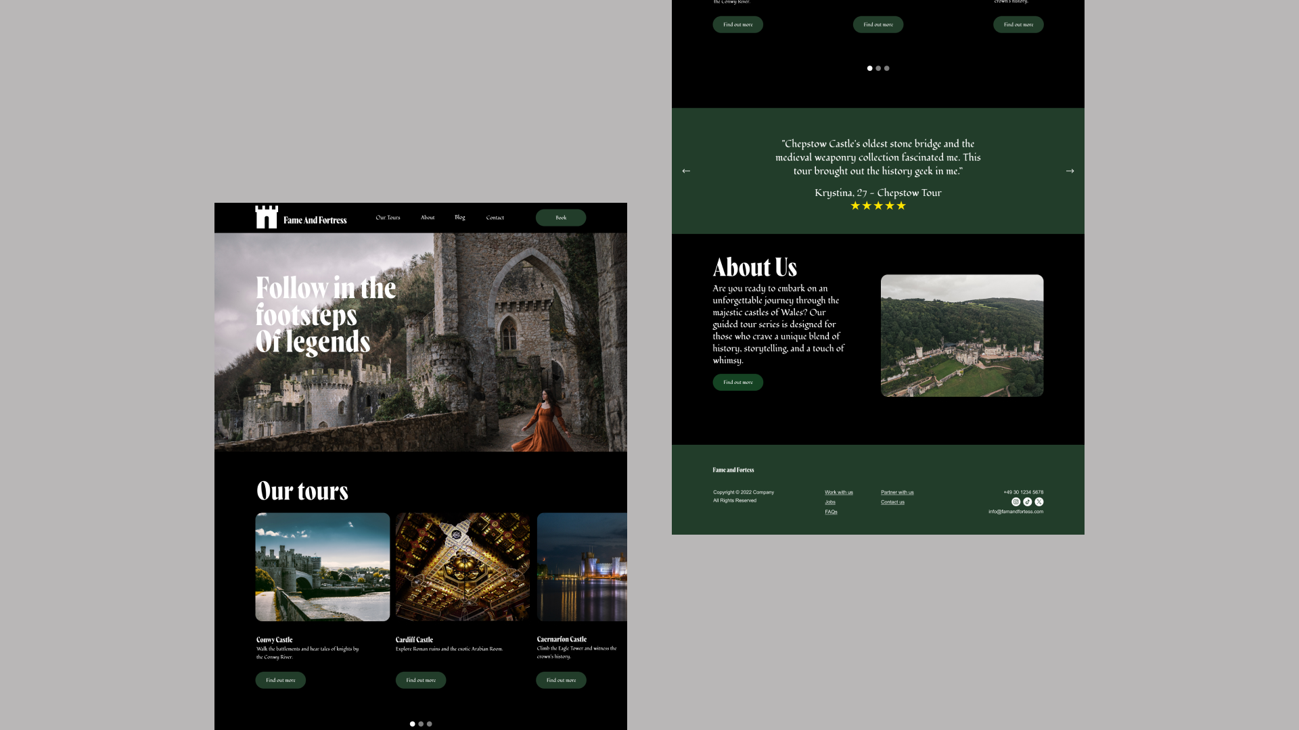
Task: Open the Our Tours nav item
Action: click(388, 218)
